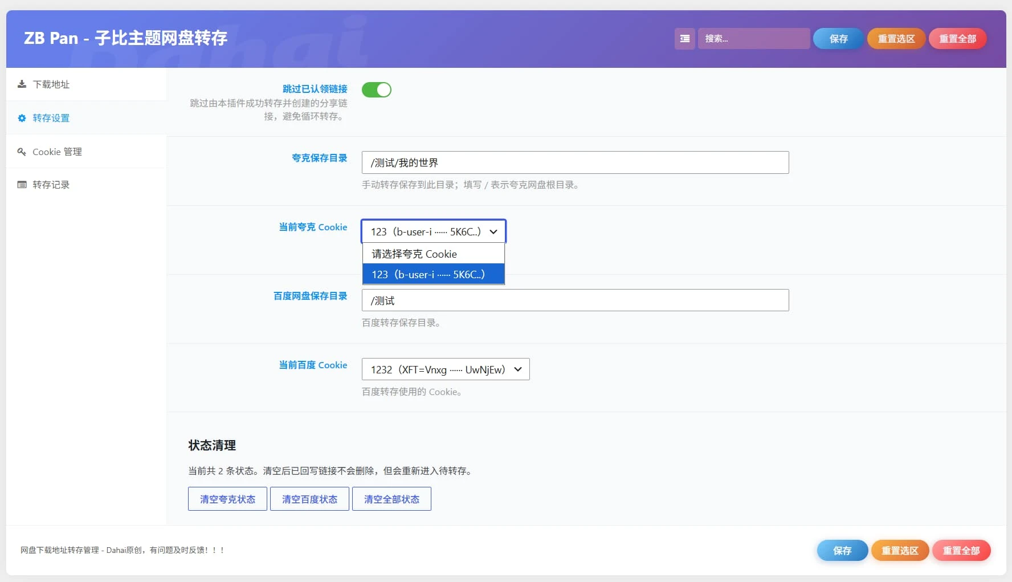Click the 当前百度 Cookie label
The image size is (1012, 582).
[313, 365]
